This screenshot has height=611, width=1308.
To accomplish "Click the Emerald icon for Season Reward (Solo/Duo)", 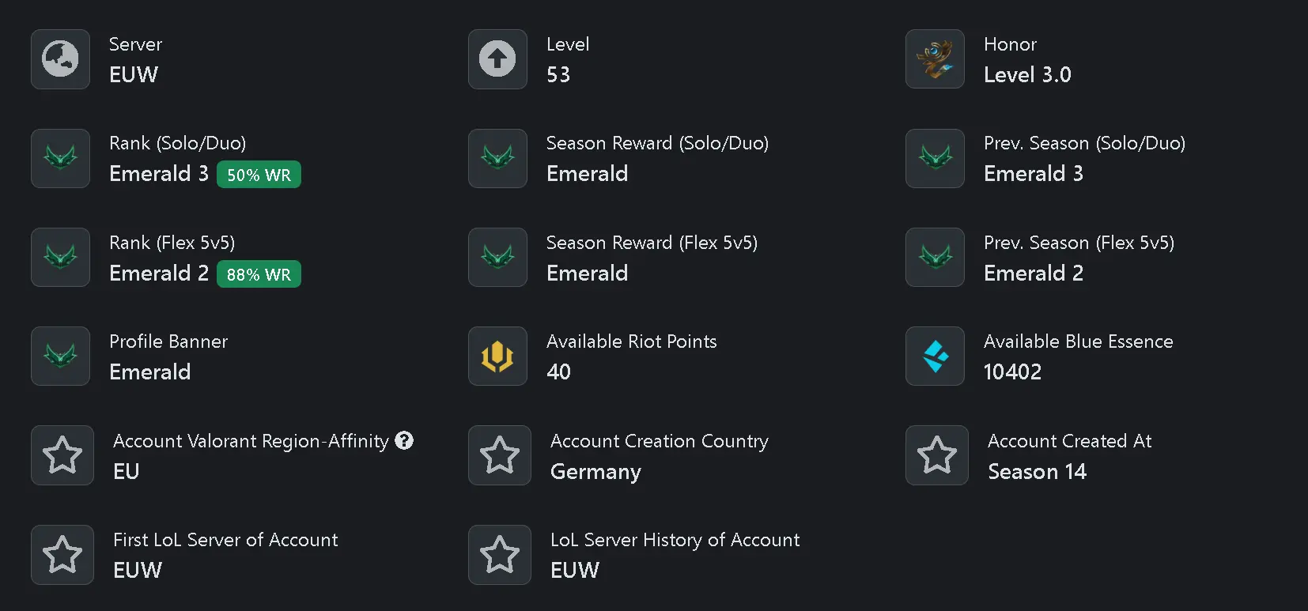I will click(497, 158).
